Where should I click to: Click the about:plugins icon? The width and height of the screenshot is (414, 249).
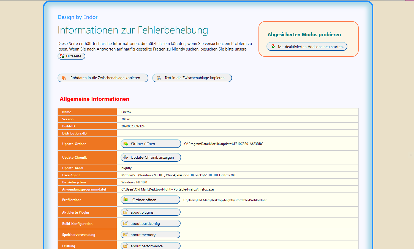pos(126,212)
